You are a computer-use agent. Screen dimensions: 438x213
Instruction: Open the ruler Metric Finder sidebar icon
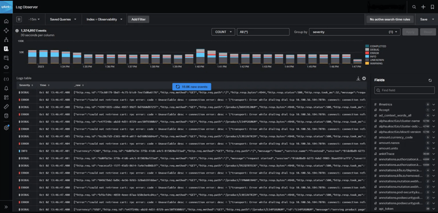click(6, 106)
